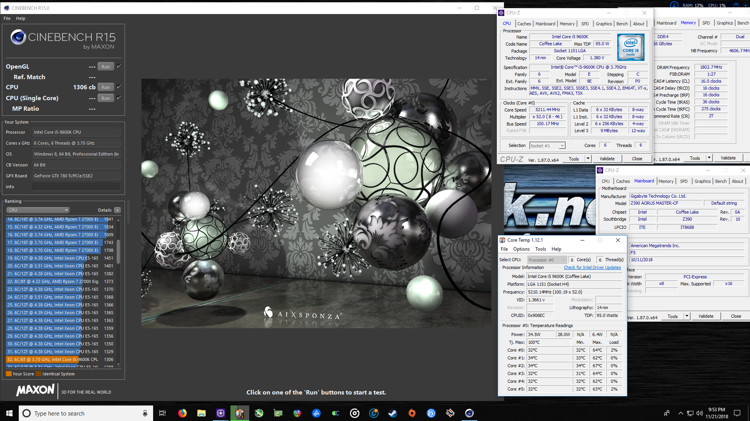750x421 pixels.
Task: Click the Windows Start button
Action: pyautogui.click(x=9, y=413)
